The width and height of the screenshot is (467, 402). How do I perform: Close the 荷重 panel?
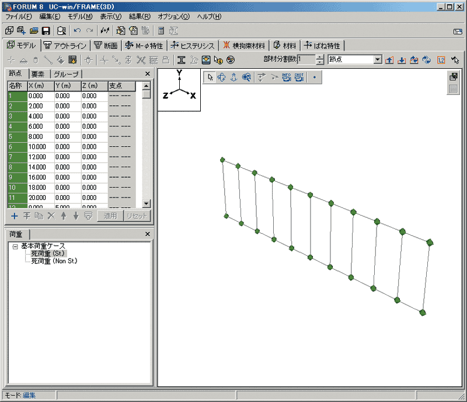pos(148,234)
